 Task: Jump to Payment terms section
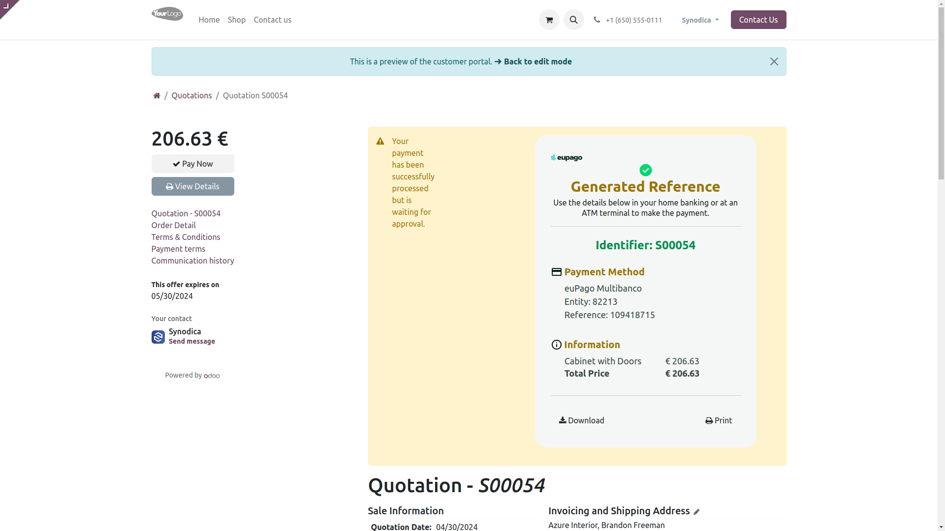point(178,249)
